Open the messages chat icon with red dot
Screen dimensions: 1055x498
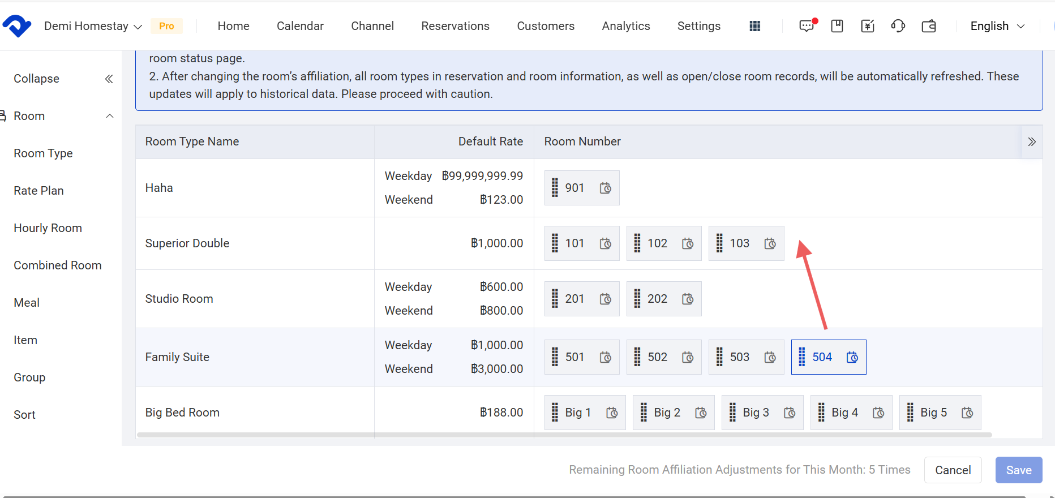pos(807,26)
